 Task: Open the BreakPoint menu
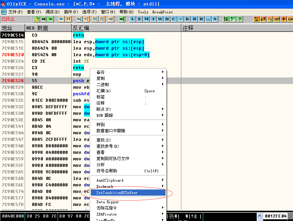pyautogui.click(x=162, y=12)
